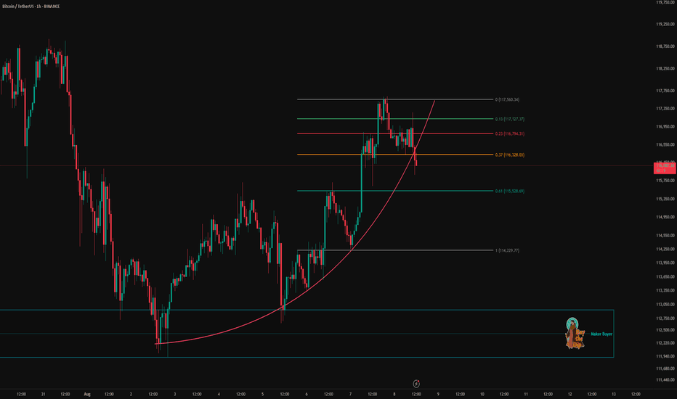Click the '12' date label on the time axis
Viewport: 677px width, 399px height.
click(570, 394)
